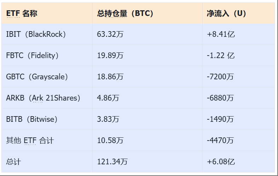
Task: Click the +6.08亿 total inflow value
Action: tap(221, 162)
